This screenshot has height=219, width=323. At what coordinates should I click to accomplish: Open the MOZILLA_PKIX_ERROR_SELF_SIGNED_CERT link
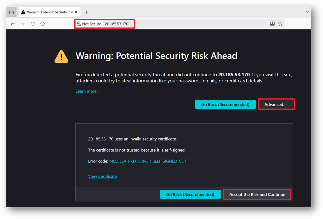pos(148,161)
